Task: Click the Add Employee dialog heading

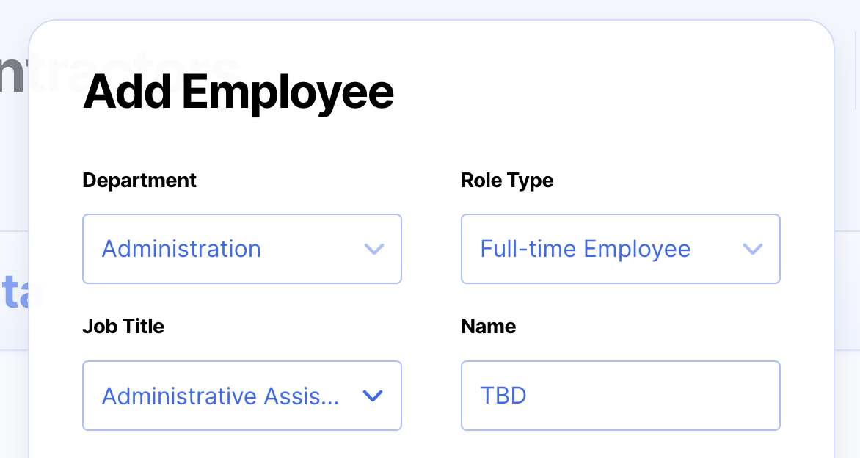Action: 238,93
